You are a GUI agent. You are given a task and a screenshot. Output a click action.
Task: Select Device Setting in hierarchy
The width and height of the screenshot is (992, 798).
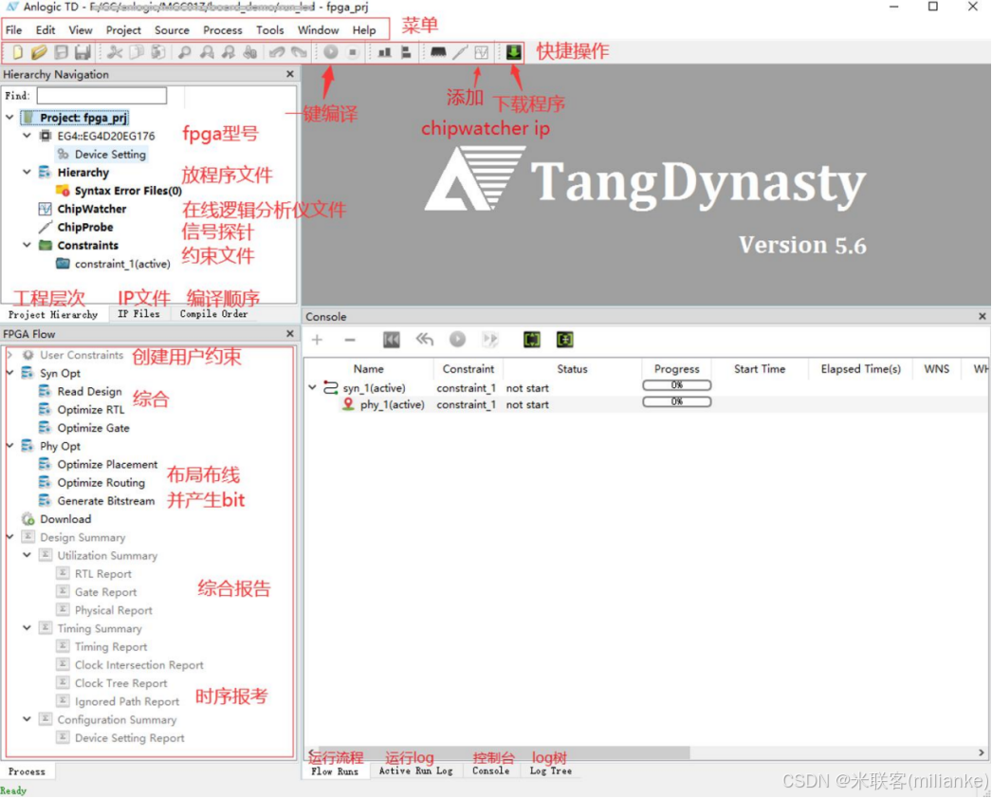click(110, 155)
